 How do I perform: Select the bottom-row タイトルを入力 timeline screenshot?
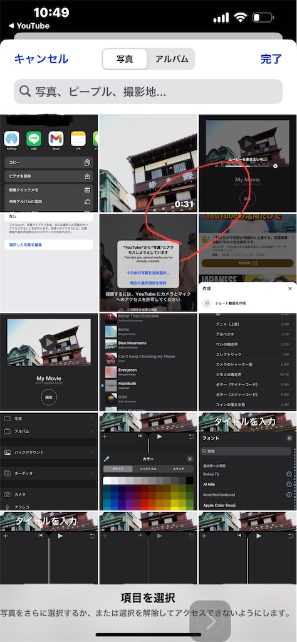click(x=49, y=548)
